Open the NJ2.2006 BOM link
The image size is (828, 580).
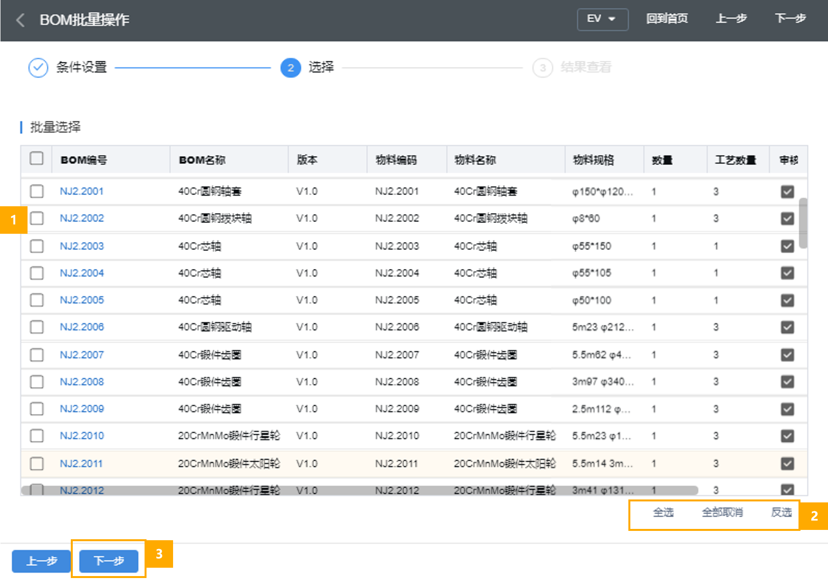(x=82, y=327)
